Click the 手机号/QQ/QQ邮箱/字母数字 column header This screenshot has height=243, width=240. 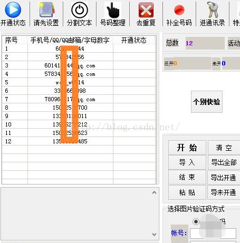[70, 40]
